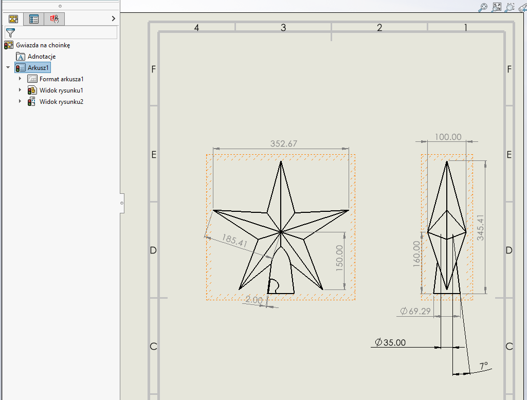This screenshot has height=400, width=527.
Task: Click the pan and zoom magnifier icon
Action: 483,7
